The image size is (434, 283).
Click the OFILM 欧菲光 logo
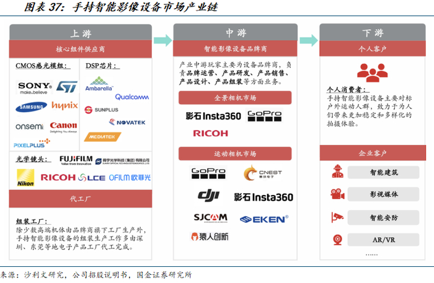(130, 178)
